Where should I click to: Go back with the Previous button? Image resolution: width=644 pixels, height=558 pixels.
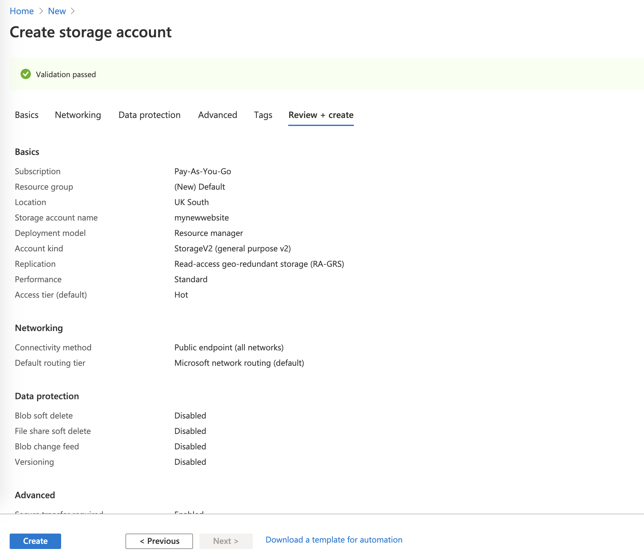pyautogui.click(x=159, y=541)
